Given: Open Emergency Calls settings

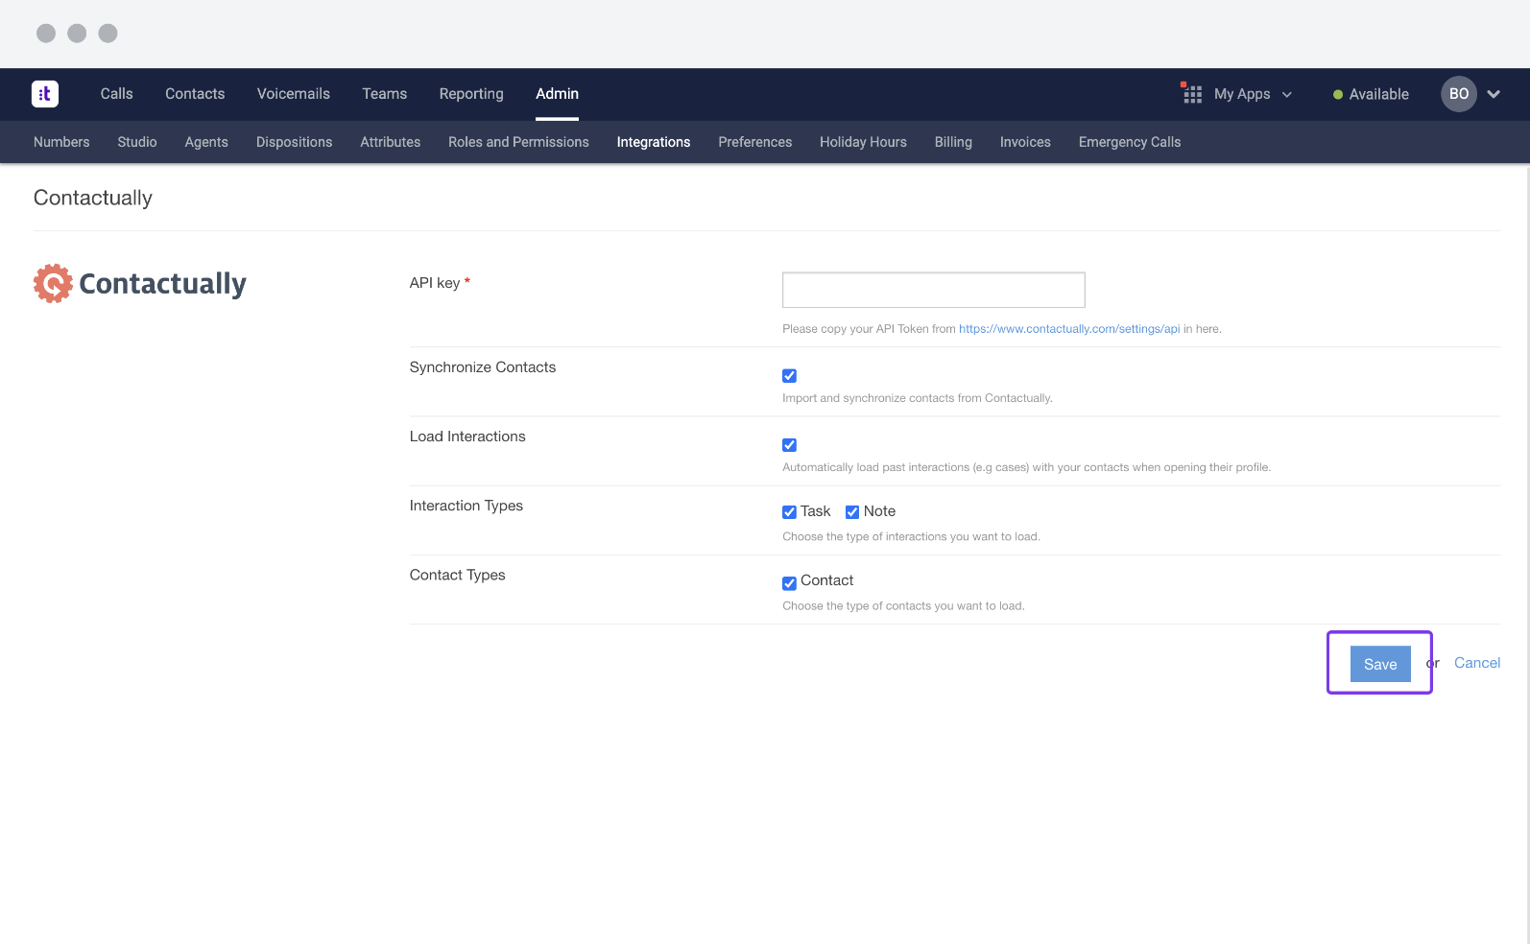Looking at the screenshot, I should click(1130, 142).
